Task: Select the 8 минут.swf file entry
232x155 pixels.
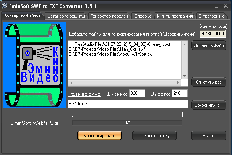Action: [x=119, y=44]
